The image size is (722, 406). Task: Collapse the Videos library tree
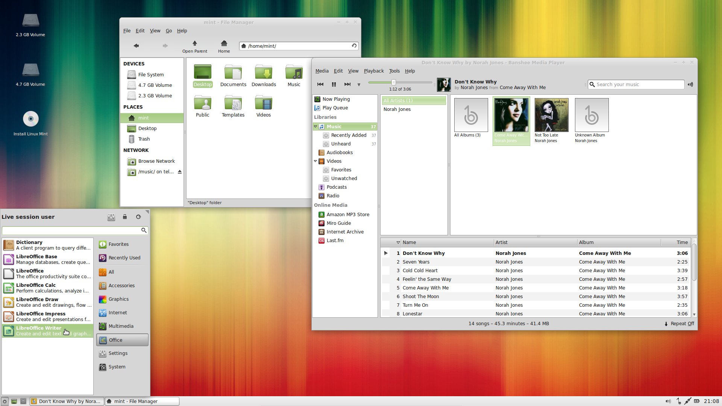[315, 161]
